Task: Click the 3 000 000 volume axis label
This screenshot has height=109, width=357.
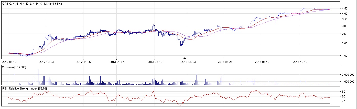Action: [x=349, y=75]
